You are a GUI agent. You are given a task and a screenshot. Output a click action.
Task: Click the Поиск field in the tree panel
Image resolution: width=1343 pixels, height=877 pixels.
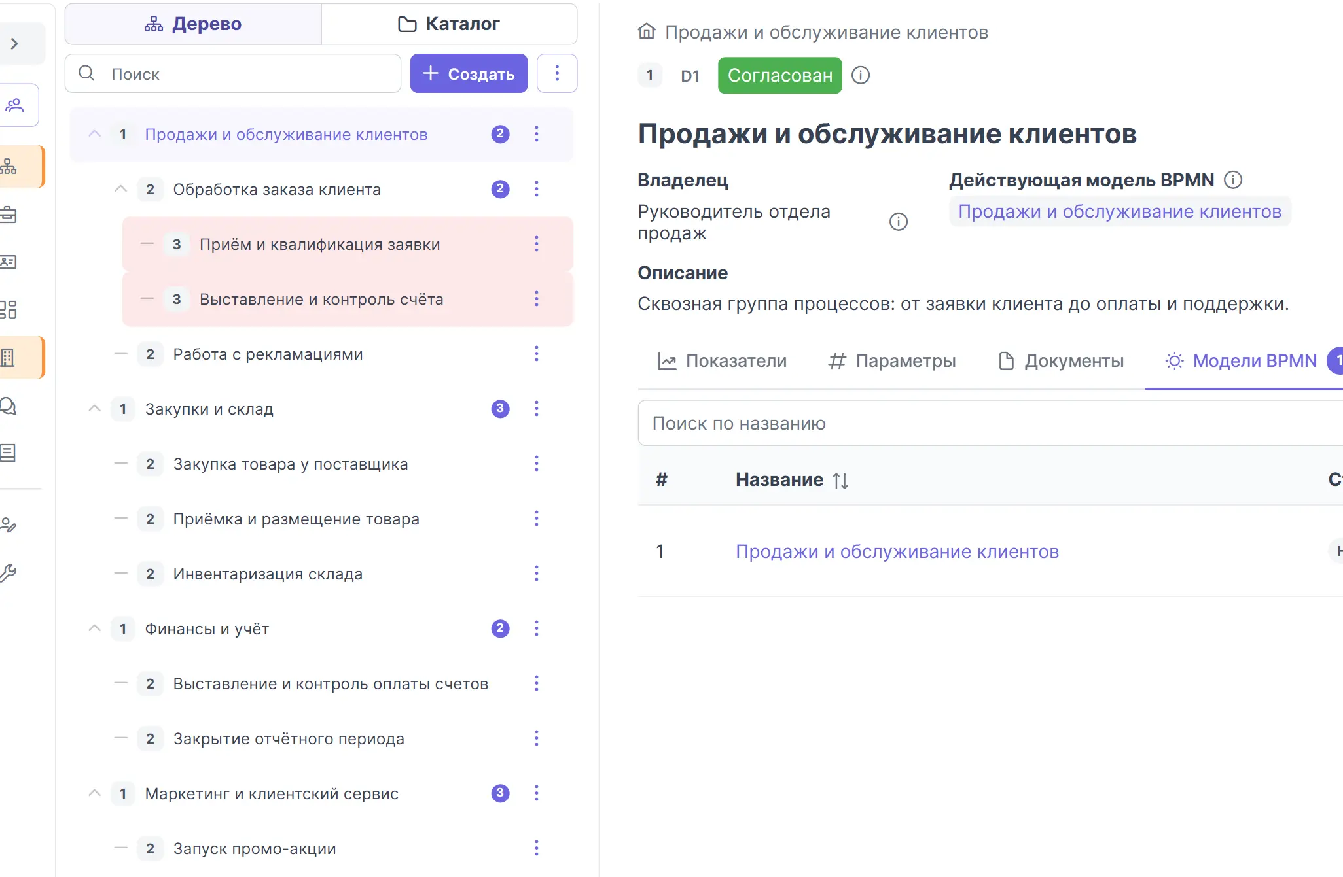(x=233, y=73)
